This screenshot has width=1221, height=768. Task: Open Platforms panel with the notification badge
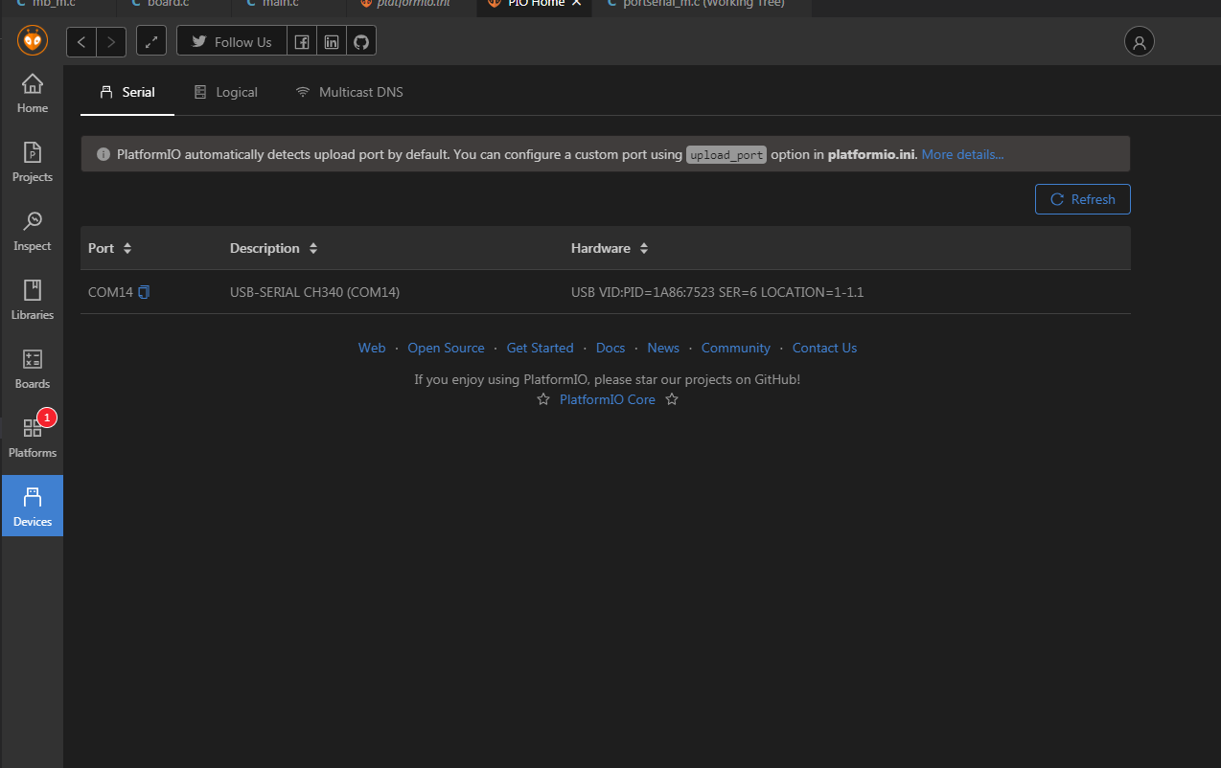tap(32, 439)
